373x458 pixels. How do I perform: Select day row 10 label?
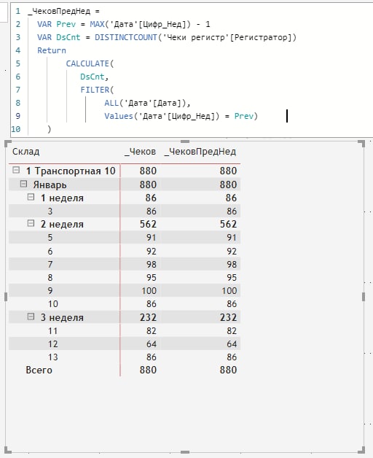pyautogui.click(x=53, y=304)
